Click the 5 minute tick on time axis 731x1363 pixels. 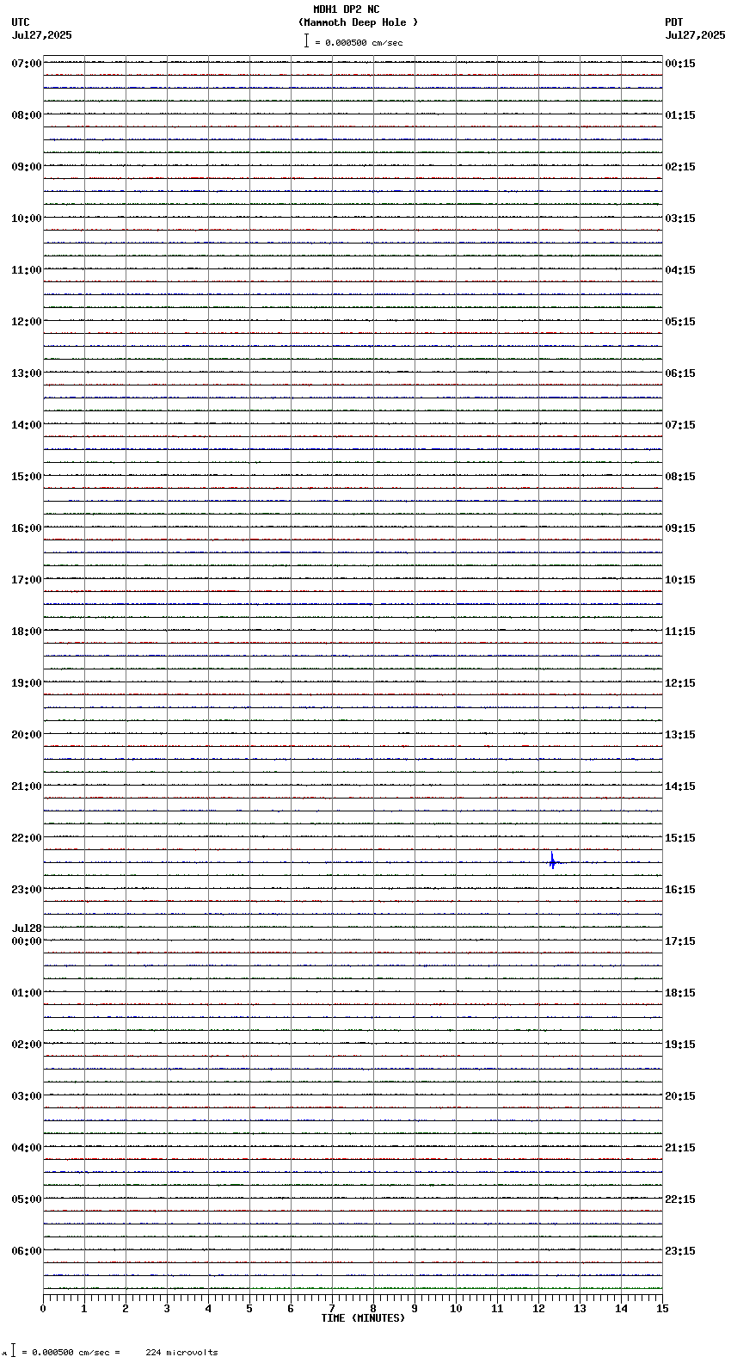(249, 1309)
